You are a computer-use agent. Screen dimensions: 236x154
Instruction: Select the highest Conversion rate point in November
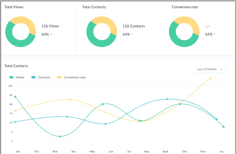[211, 78]
